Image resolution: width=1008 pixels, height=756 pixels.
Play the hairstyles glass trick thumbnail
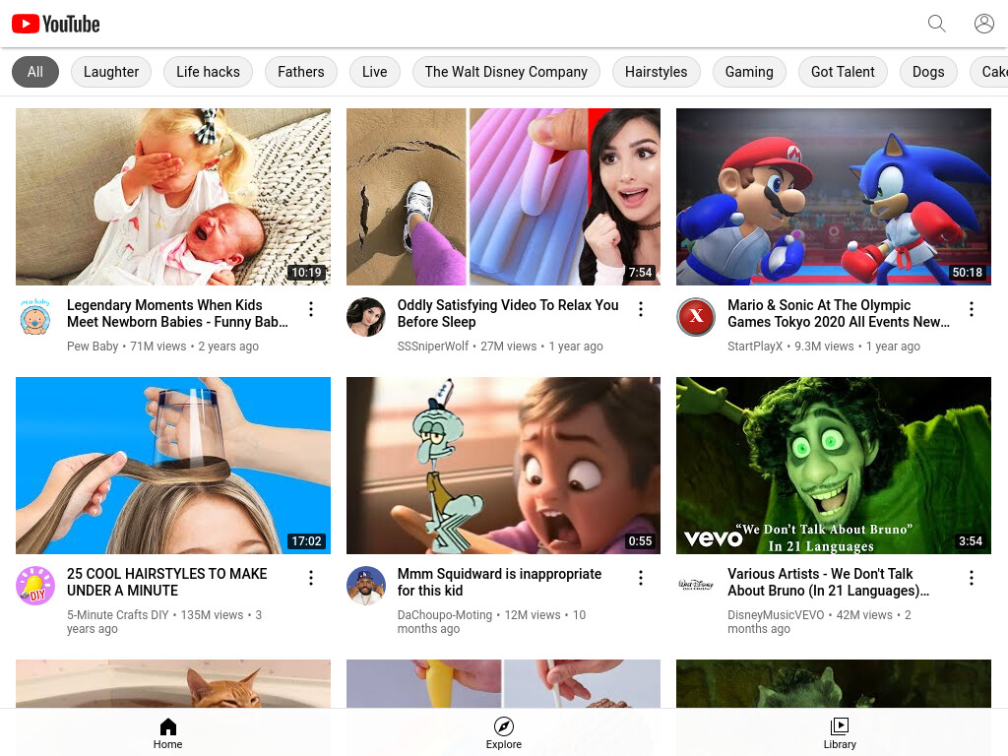click(173, 466)
